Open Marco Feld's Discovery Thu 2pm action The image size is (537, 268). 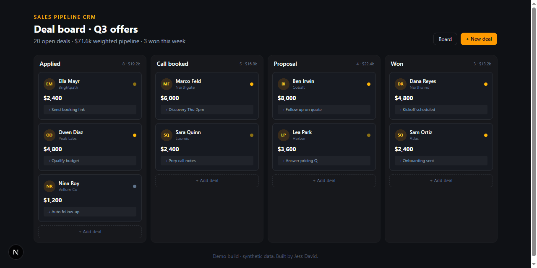coord(207,110)
